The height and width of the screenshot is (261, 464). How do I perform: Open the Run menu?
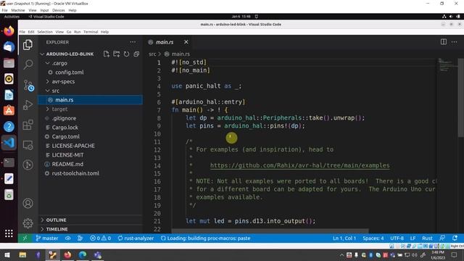78,32
